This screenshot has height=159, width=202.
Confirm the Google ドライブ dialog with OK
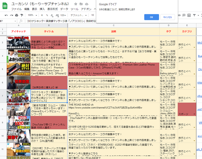[151, 17]
